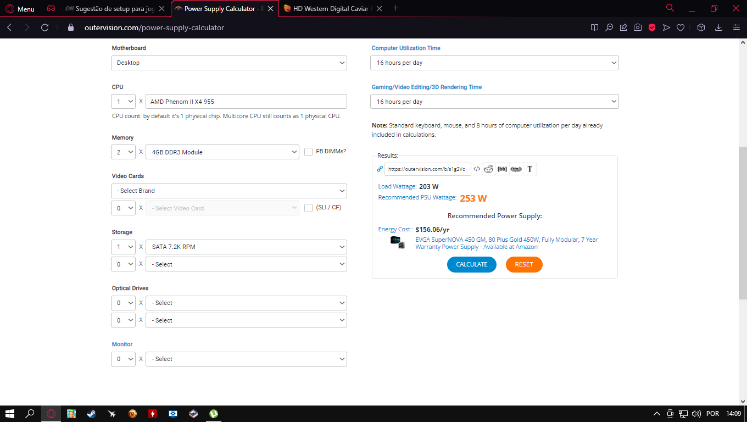747x422 pixels.
Task: Click the site security lock icon
Action: 70,27
